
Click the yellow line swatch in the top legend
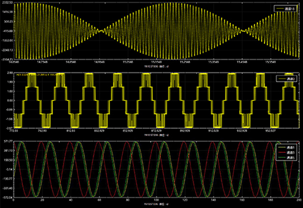[280, 9]
